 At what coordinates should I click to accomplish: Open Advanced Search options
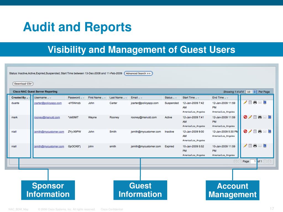138,73
